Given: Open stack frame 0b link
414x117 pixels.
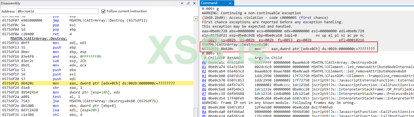Looking at the screenshot, I should coord(204,115).
